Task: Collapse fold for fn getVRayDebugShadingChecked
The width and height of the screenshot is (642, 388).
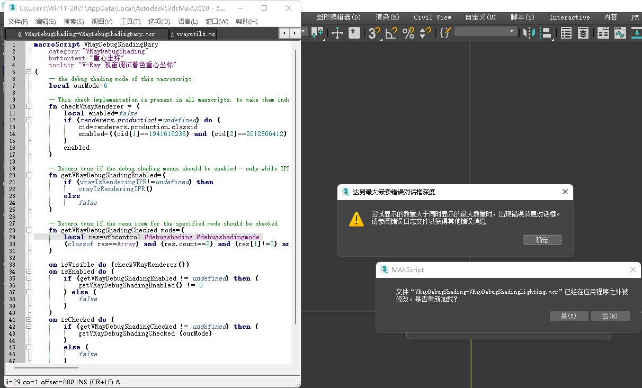Action: point(29,230)
